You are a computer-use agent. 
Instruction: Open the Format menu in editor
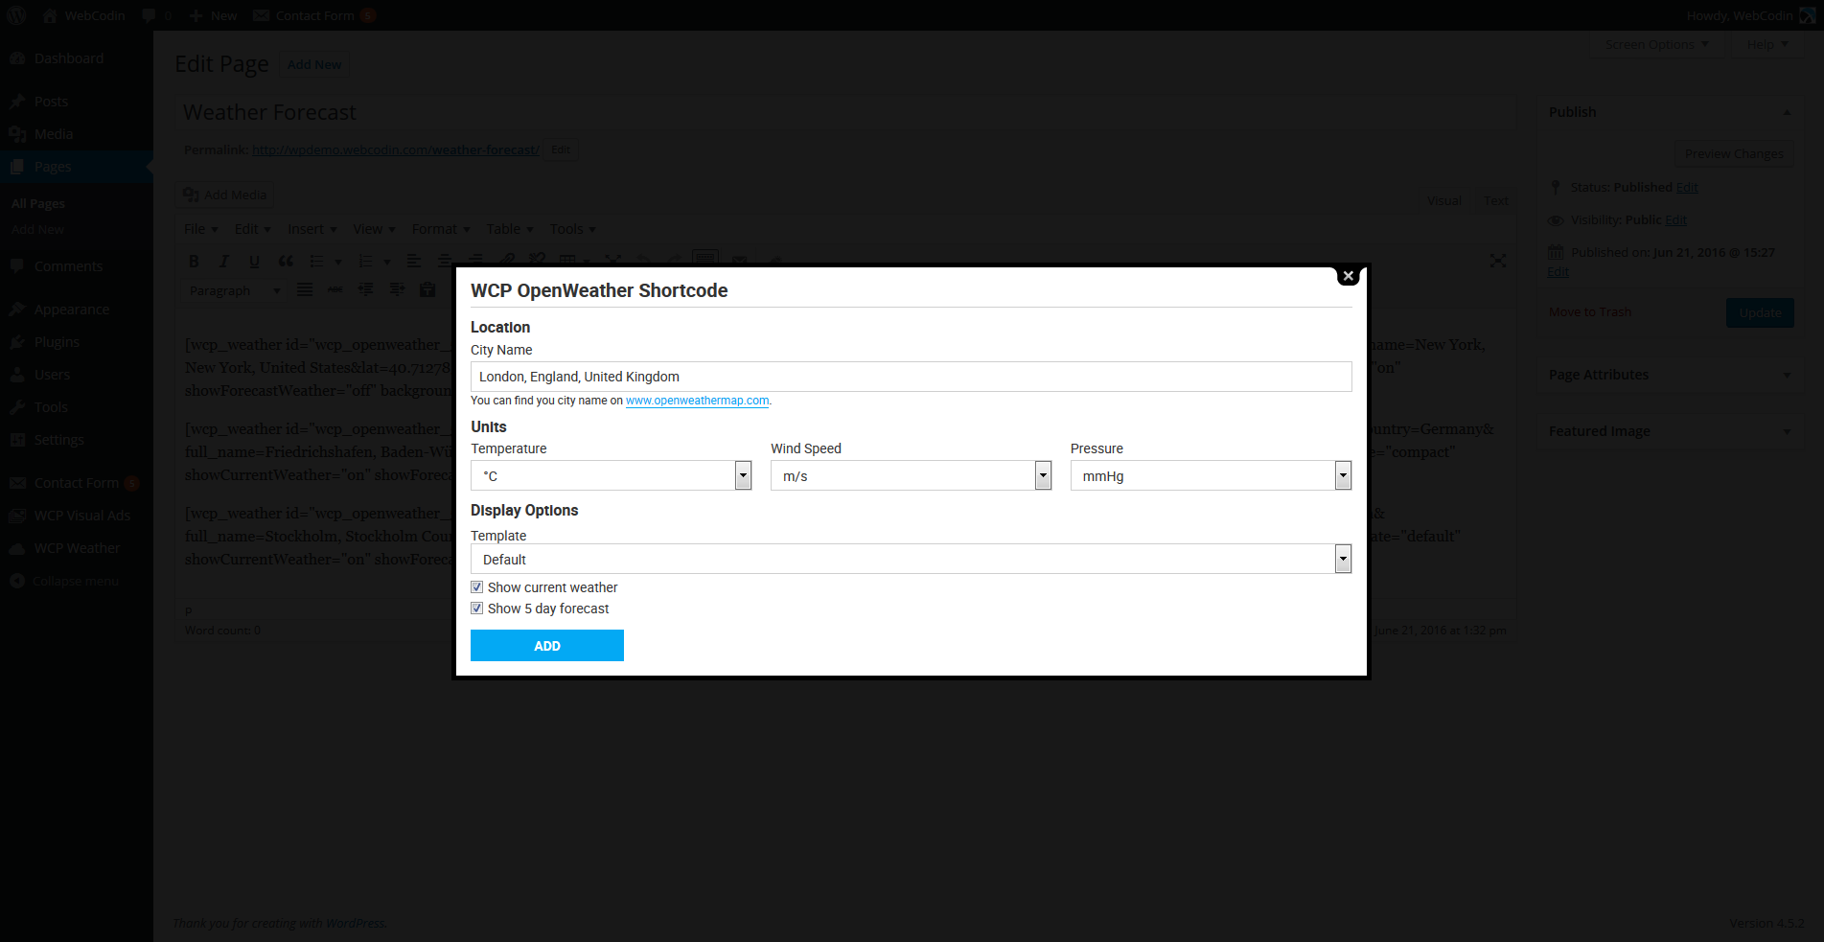point(440,229)
